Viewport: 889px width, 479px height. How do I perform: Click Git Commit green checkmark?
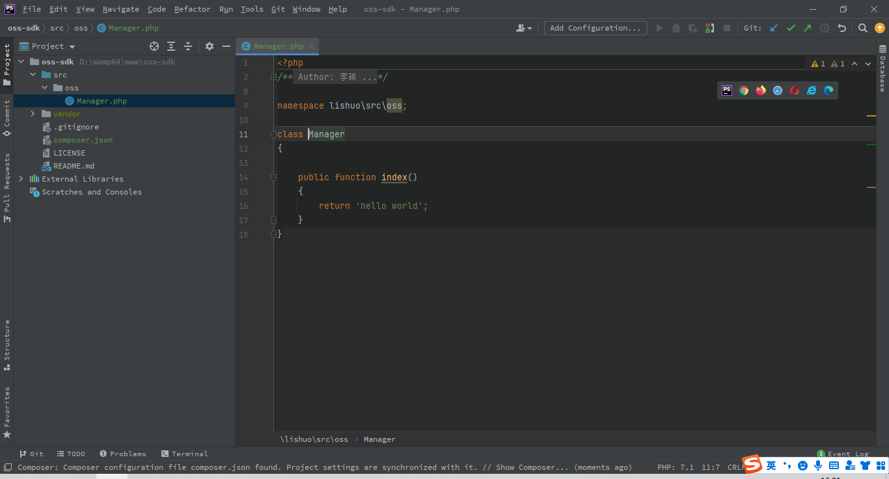(x=791, y=28)
